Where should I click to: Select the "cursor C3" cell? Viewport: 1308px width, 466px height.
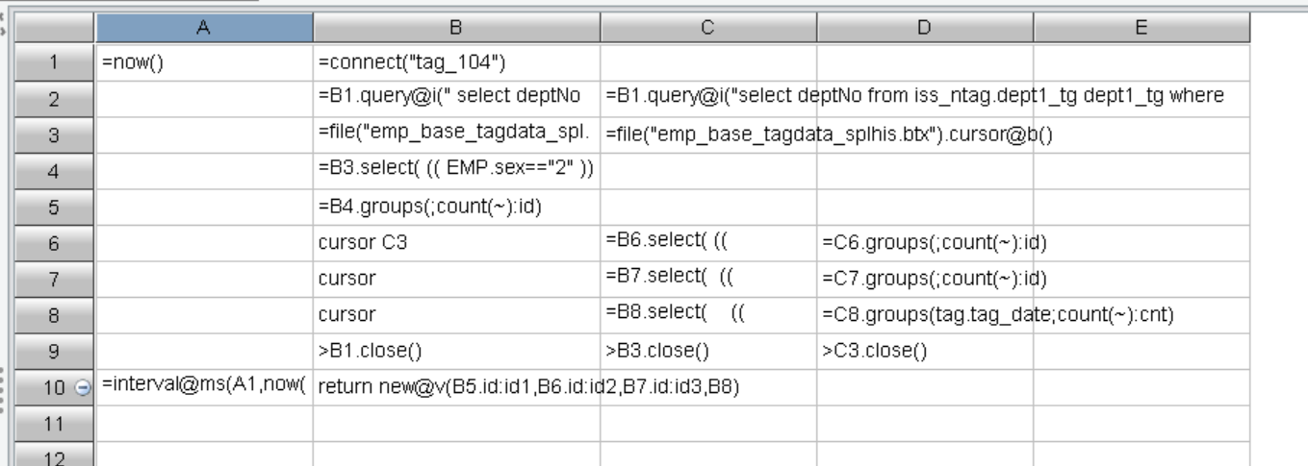(x=456, y=243)
